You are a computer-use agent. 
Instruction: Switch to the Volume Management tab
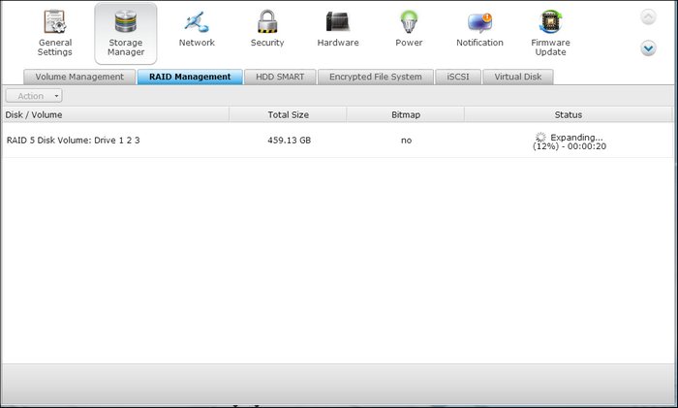coord(79,77)
